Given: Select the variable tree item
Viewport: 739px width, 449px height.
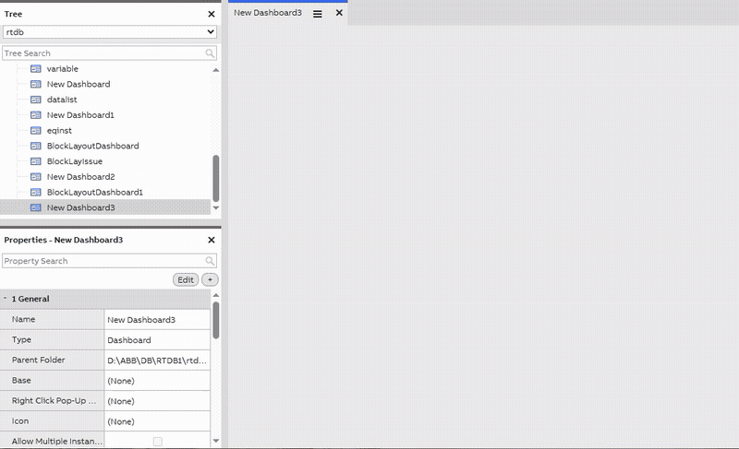Looking at the screenshot, I should [x=63, y=69].
